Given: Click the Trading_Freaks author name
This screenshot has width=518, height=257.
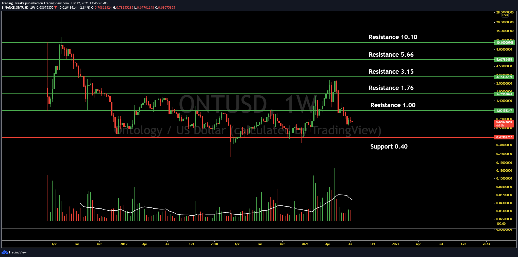Looking at the screenshot, I should [13, 3].
